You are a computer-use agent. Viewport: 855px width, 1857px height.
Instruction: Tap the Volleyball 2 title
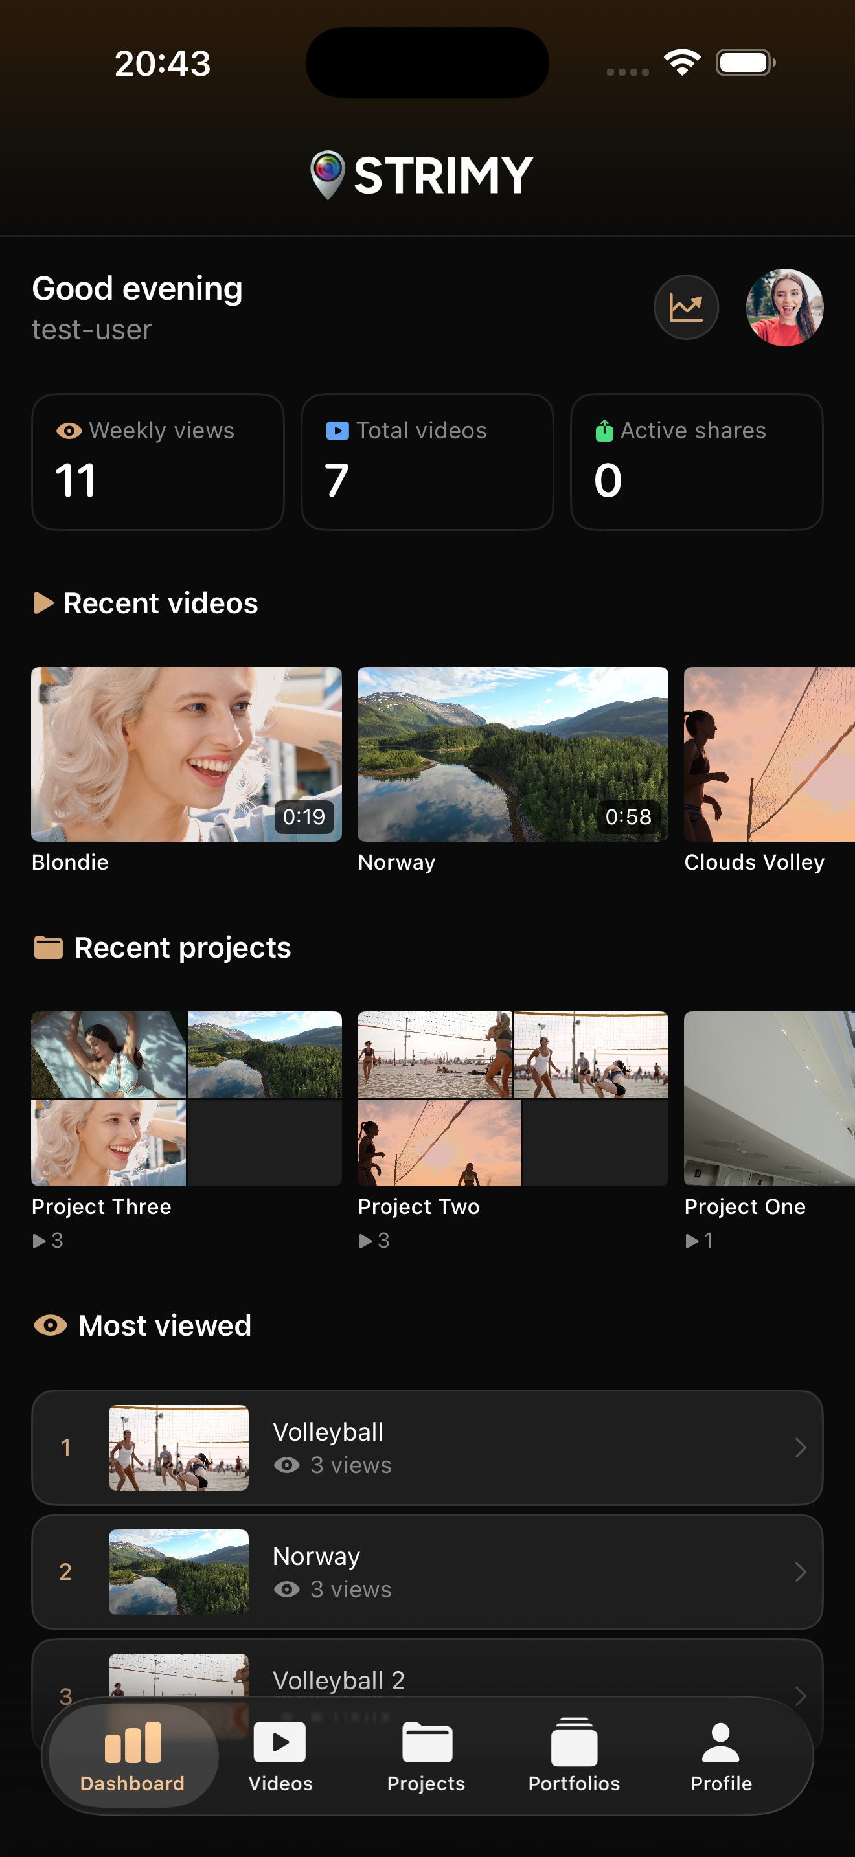coord(338,1680)
